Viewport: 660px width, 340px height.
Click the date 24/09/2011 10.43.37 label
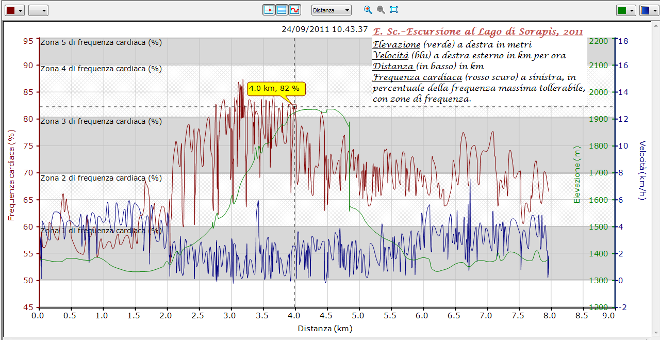[x=325, y=29]
